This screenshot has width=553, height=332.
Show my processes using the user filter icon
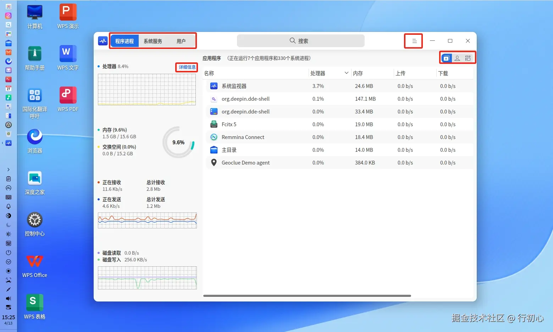[x=457, y=58]
